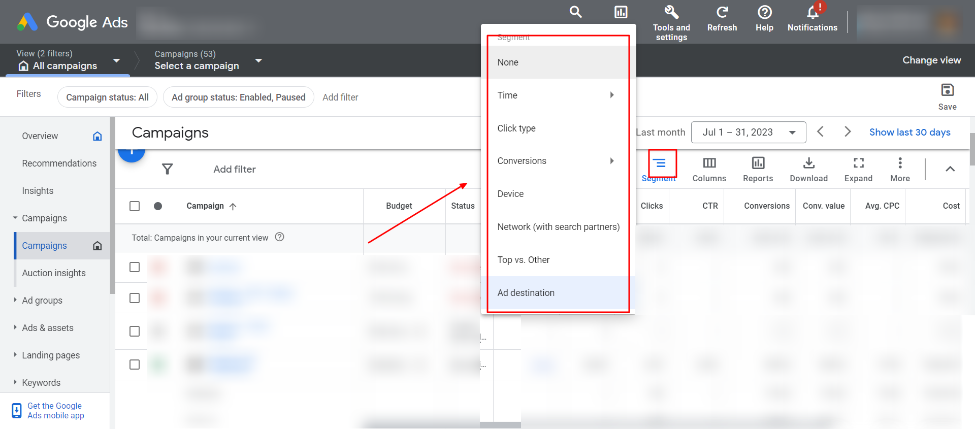Download the campaigns table
Screen dimensions: 975x429
pyautogui.click(x=808, y=170)
